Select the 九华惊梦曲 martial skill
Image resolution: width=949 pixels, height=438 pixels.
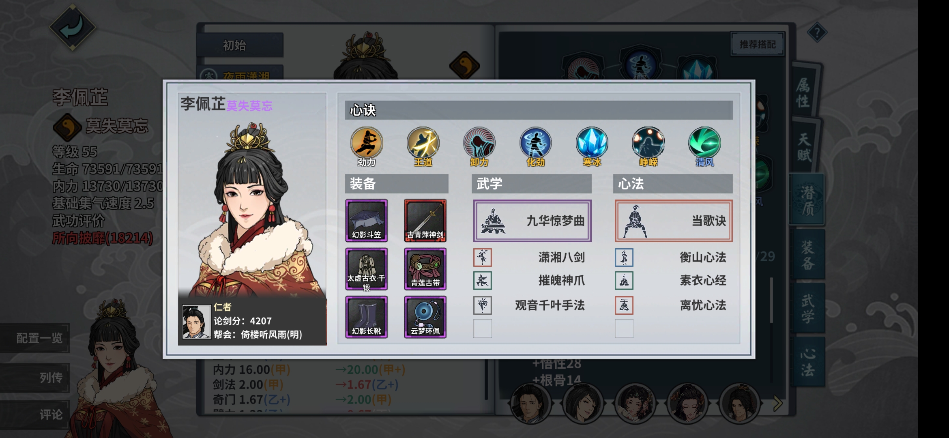(532, 221)
